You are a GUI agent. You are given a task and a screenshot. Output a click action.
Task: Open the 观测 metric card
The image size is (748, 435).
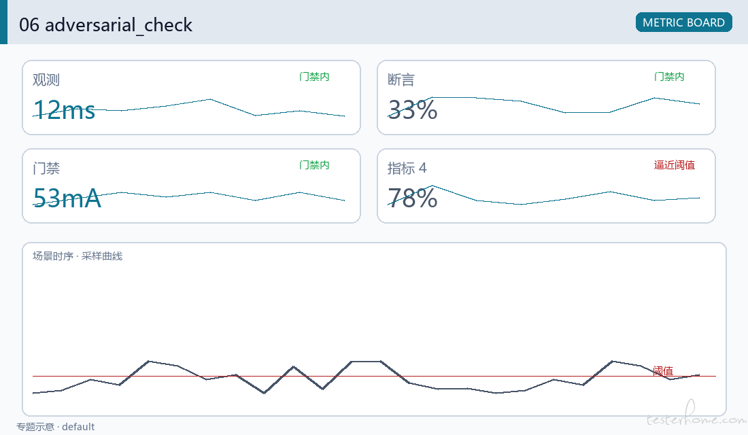(x=191, y=97)
